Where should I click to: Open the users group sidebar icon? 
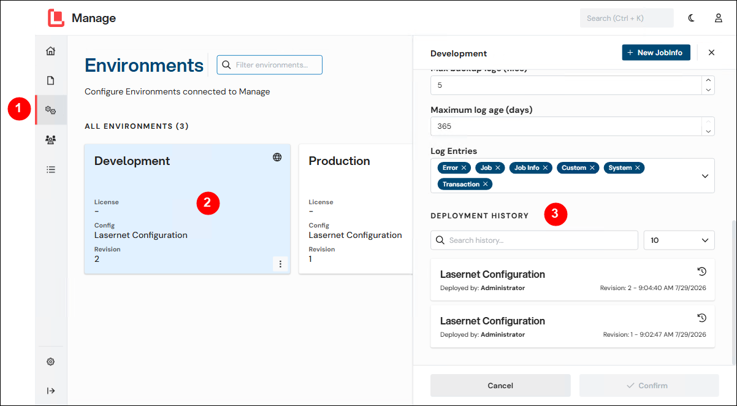click(51, 140)
